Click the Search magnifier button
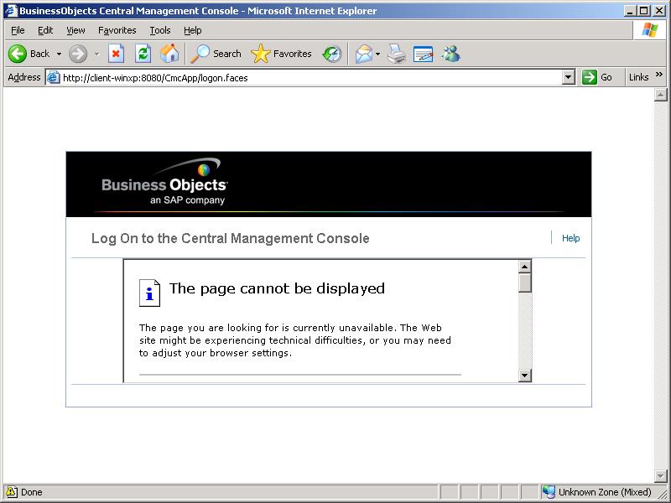The image size is (671, 503). [x=216, y=54]
